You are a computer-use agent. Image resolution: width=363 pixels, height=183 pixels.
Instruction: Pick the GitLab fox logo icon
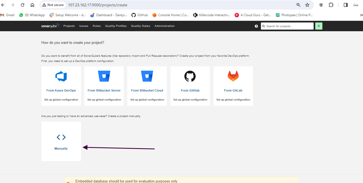click(233, 76)
